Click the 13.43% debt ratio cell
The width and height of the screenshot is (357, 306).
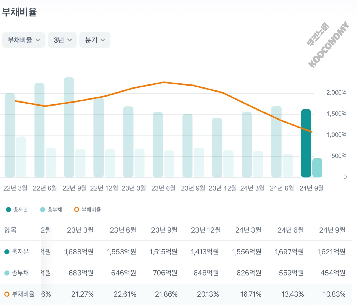tap(293, 294)
